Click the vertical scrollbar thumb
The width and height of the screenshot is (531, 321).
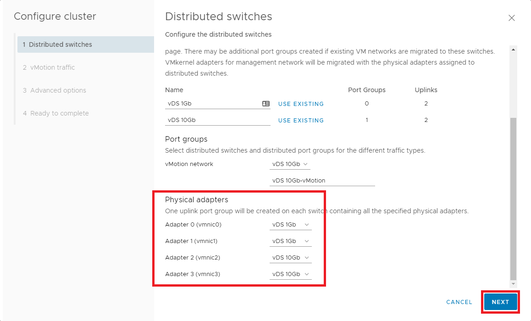(x=513, y=197)
